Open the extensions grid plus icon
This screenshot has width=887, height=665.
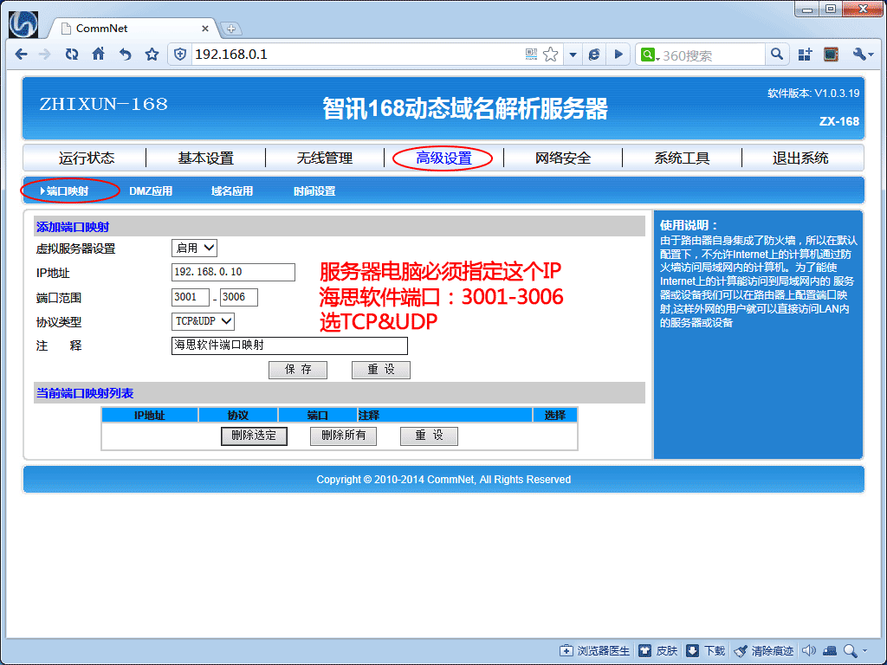tap(805, 55)
